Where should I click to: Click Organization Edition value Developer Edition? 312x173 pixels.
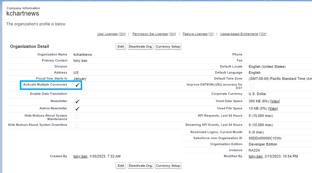click(x=263, y=144)
